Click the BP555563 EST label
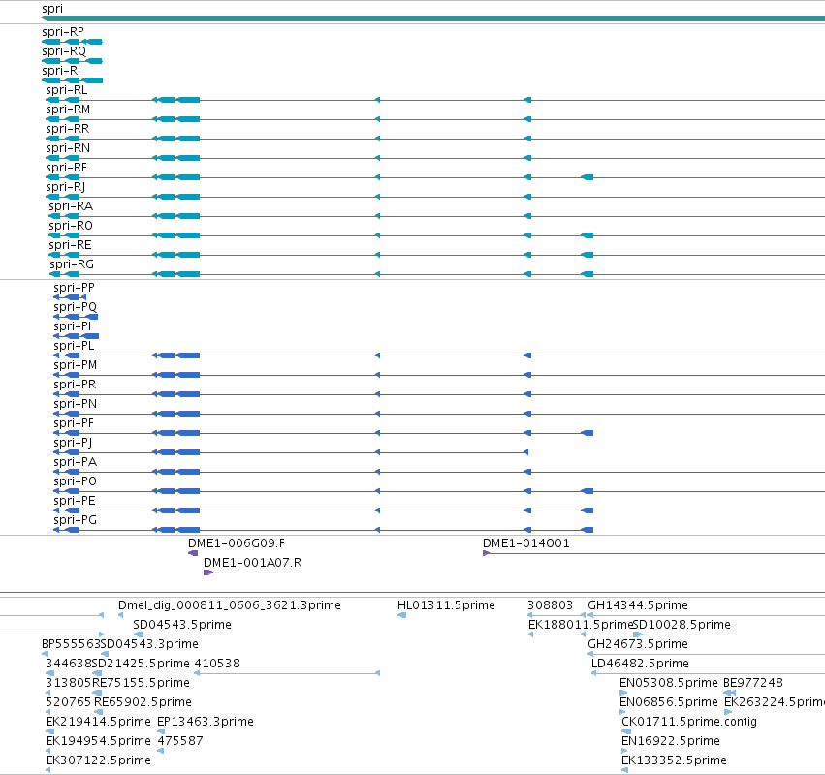This screenshot has height=775, width=825. tap(71, 644)
